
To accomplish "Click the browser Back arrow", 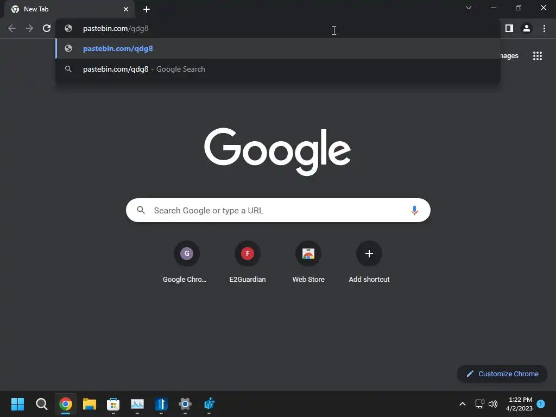I will [x=12, y=28].
